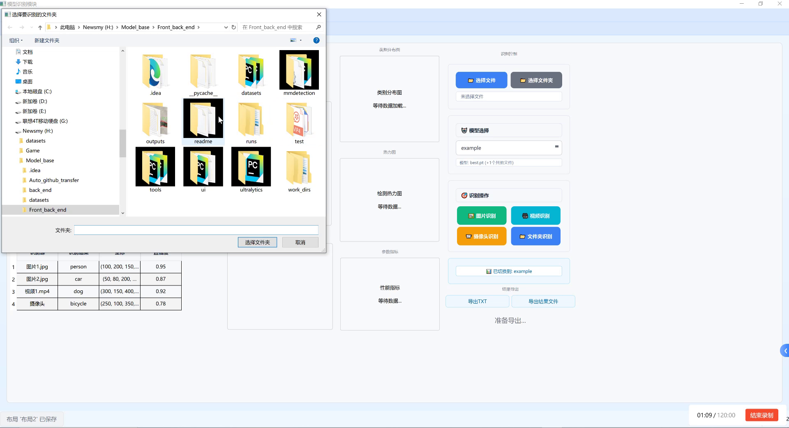789x428 pixels.
Task: Select 文档 in the navigation tree
Action: (28, 52)
